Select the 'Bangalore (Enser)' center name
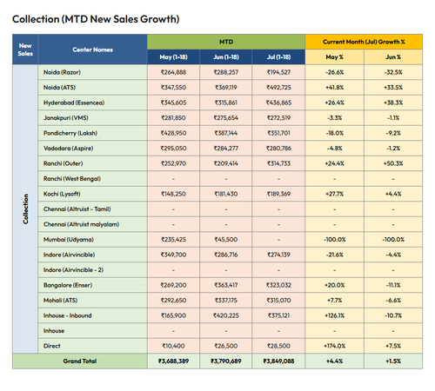This screenshot has width=435, height=391. (68, 285)
